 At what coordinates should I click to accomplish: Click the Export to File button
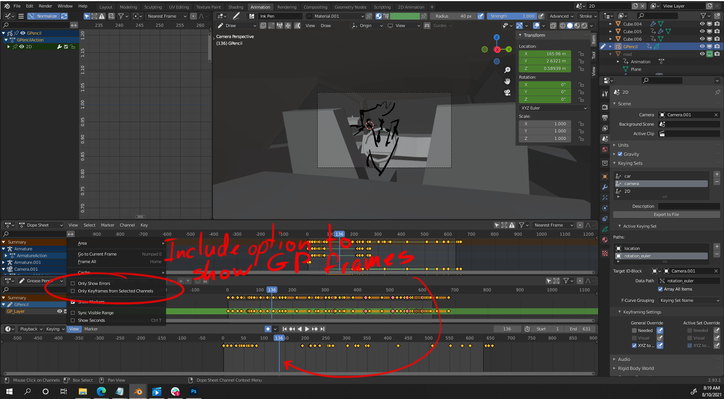(666, 215)
